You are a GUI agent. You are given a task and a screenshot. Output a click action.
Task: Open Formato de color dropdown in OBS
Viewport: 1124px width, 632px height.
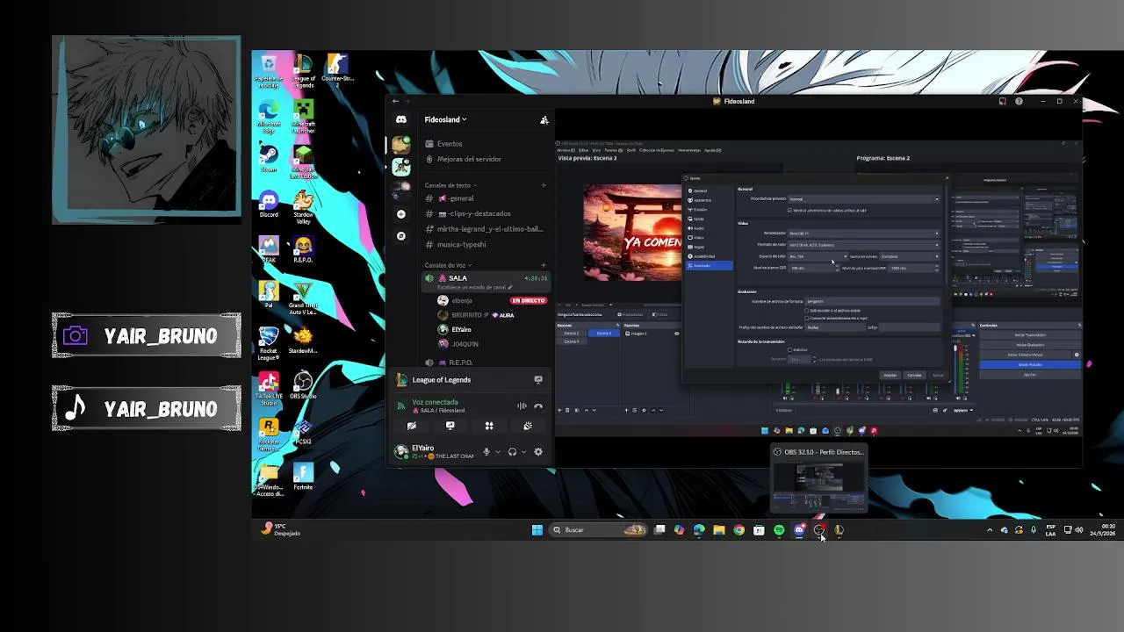coord(863,245)
